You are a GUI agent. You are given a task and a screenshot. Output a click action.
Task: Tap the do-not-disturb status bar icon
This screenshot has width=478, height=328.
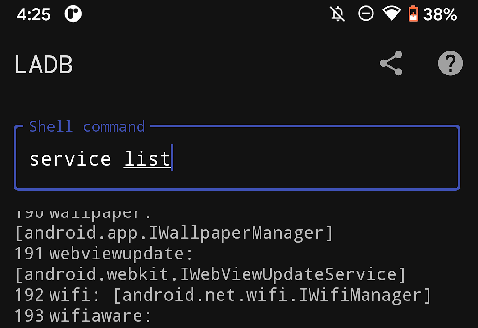[365, 14]
